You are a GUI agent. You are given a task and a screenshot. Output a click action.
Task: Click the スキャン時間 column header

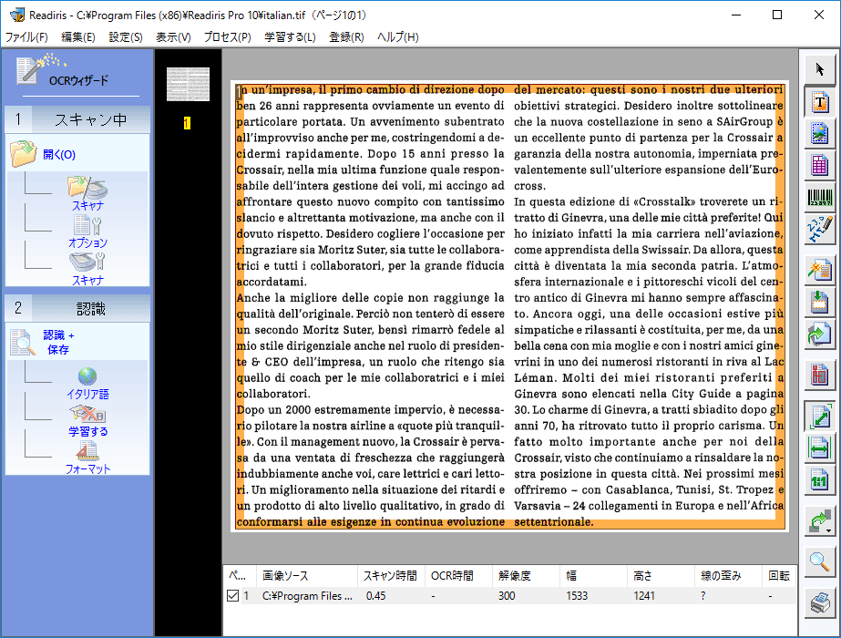391,576
